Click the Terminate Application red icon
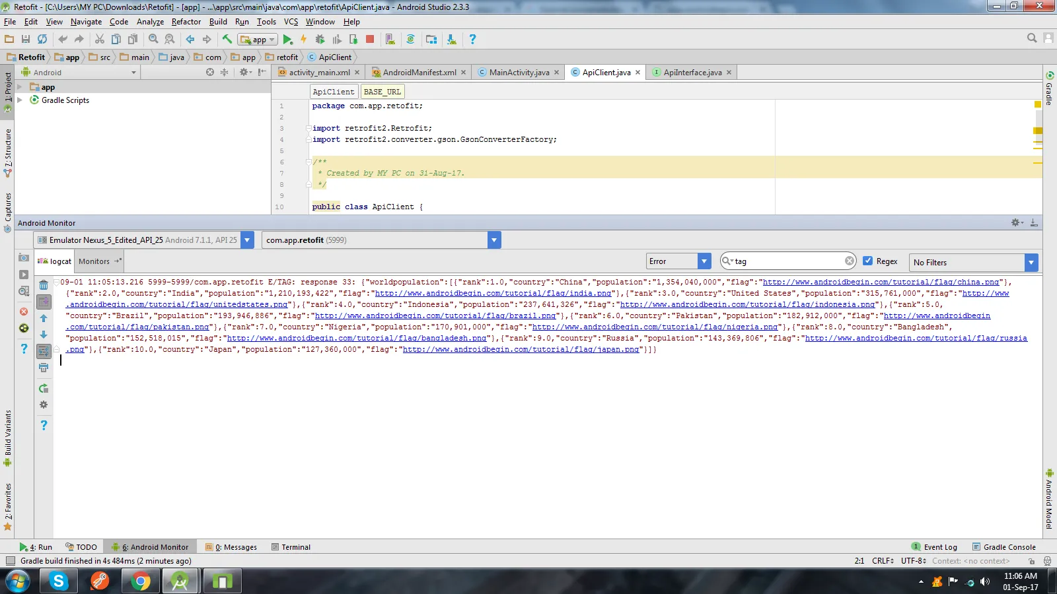This screenshot has width=1057, height=594. (x=24, y=312)
